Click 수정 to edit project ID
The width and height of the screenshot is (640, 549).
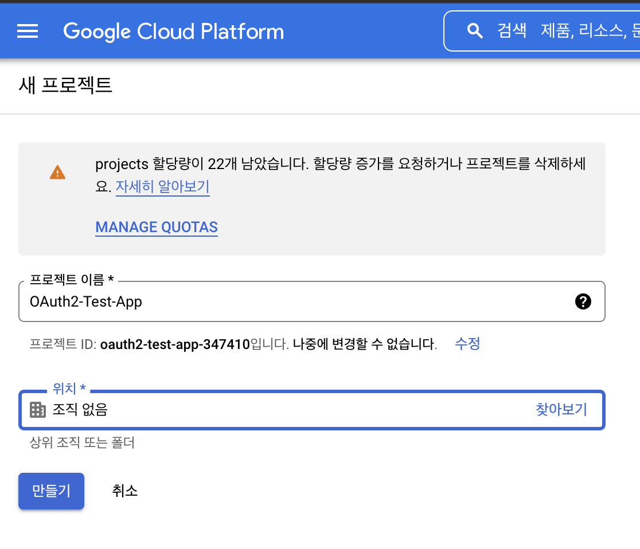tap(467, 343)
